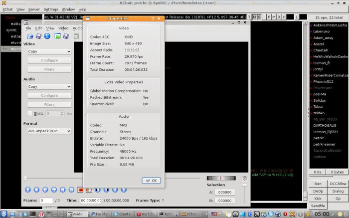Open the KDE start menu icon
The image size is (349, 218).
click(x=4, y=214)
